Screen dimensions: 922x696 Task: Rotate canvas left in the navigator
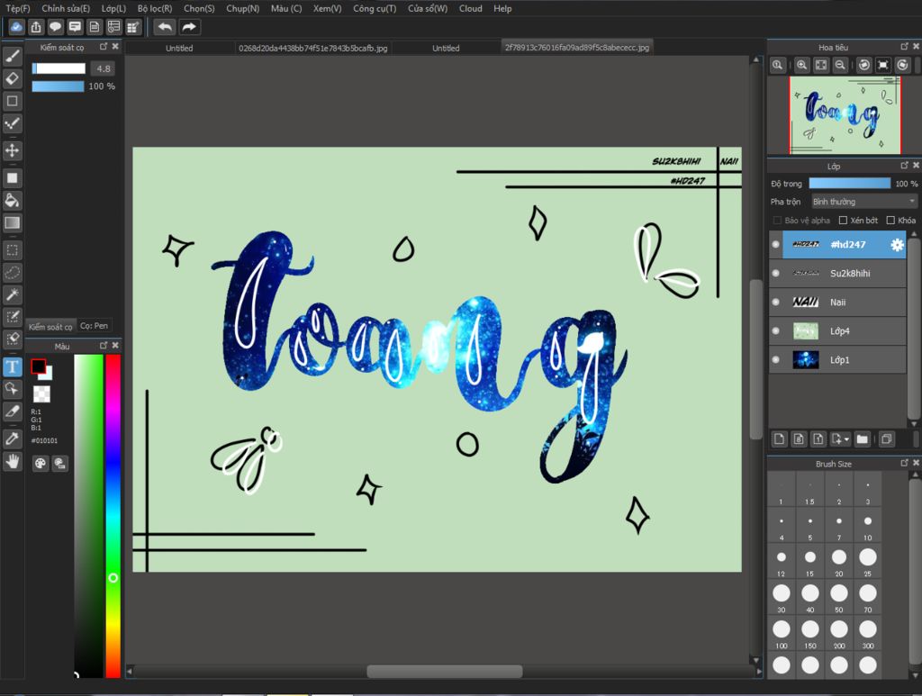863,65
